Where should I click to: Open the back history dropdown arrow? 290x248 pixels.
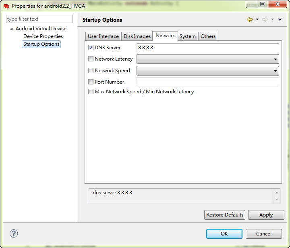(x=257, y=19)
